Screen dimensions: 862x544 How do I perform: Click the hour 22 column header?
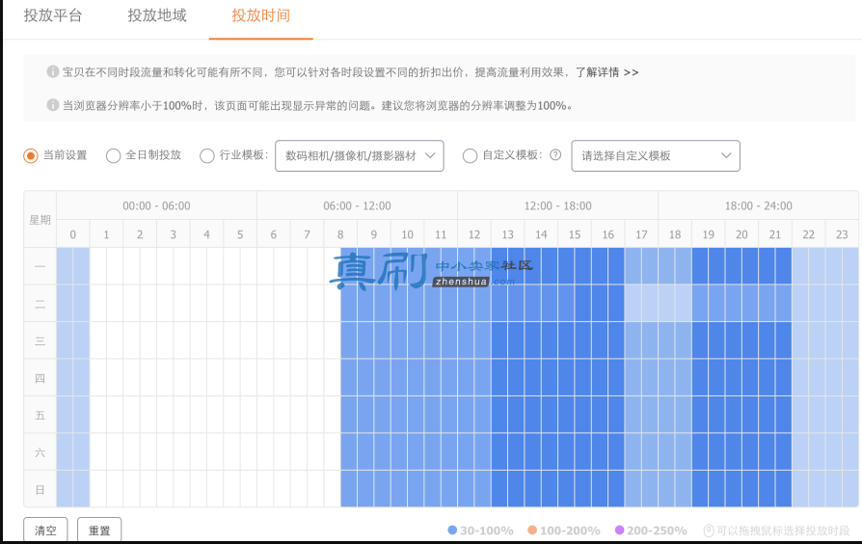click(x=809, y=234)
